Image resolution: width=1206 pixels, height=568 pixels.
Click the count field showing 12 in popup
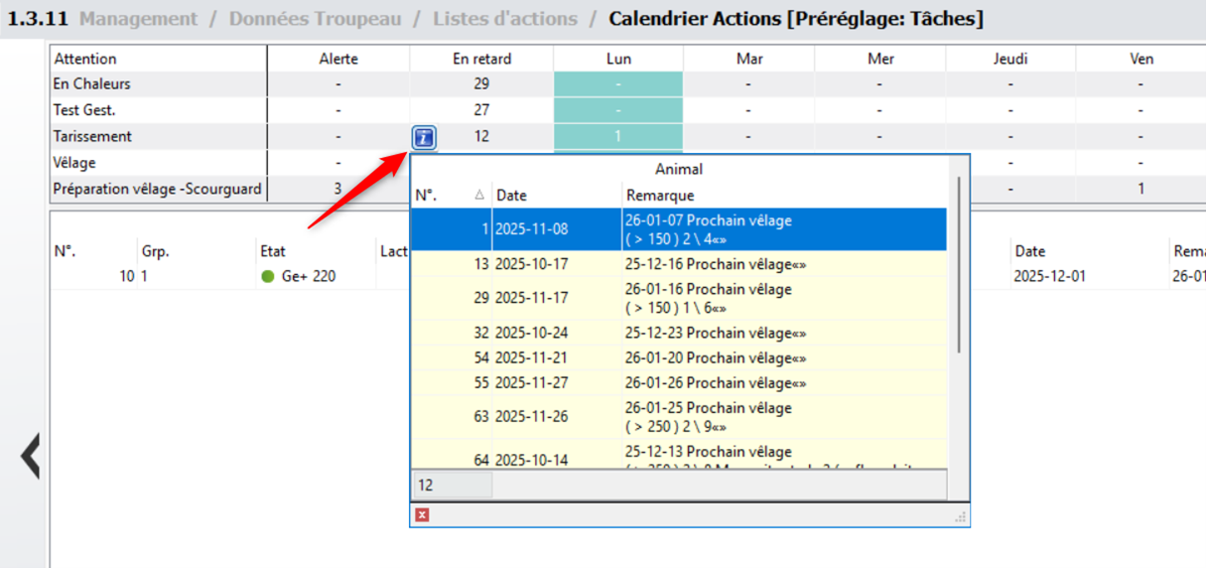[x=452, y=486]
